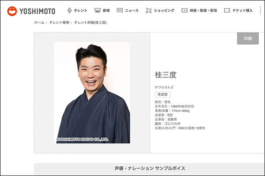This screenshot has height=176, width=265.
Task: Click the talent profile photo
Action: coord(92,93)
